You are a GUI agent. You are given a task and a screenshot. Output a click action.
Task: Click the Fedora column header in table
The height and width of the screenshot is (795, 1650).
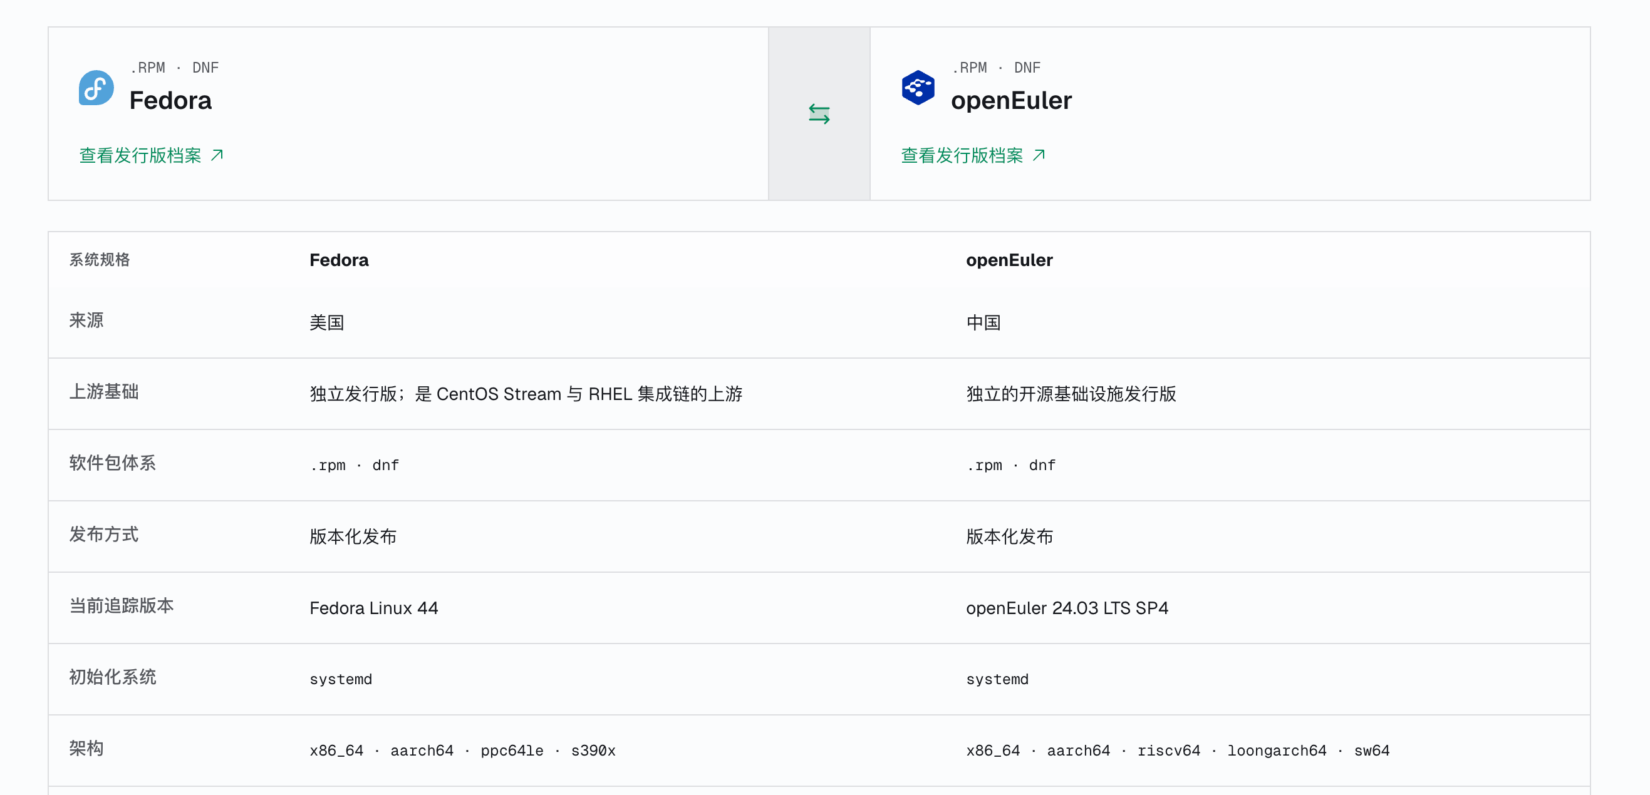tap(339, 260)
